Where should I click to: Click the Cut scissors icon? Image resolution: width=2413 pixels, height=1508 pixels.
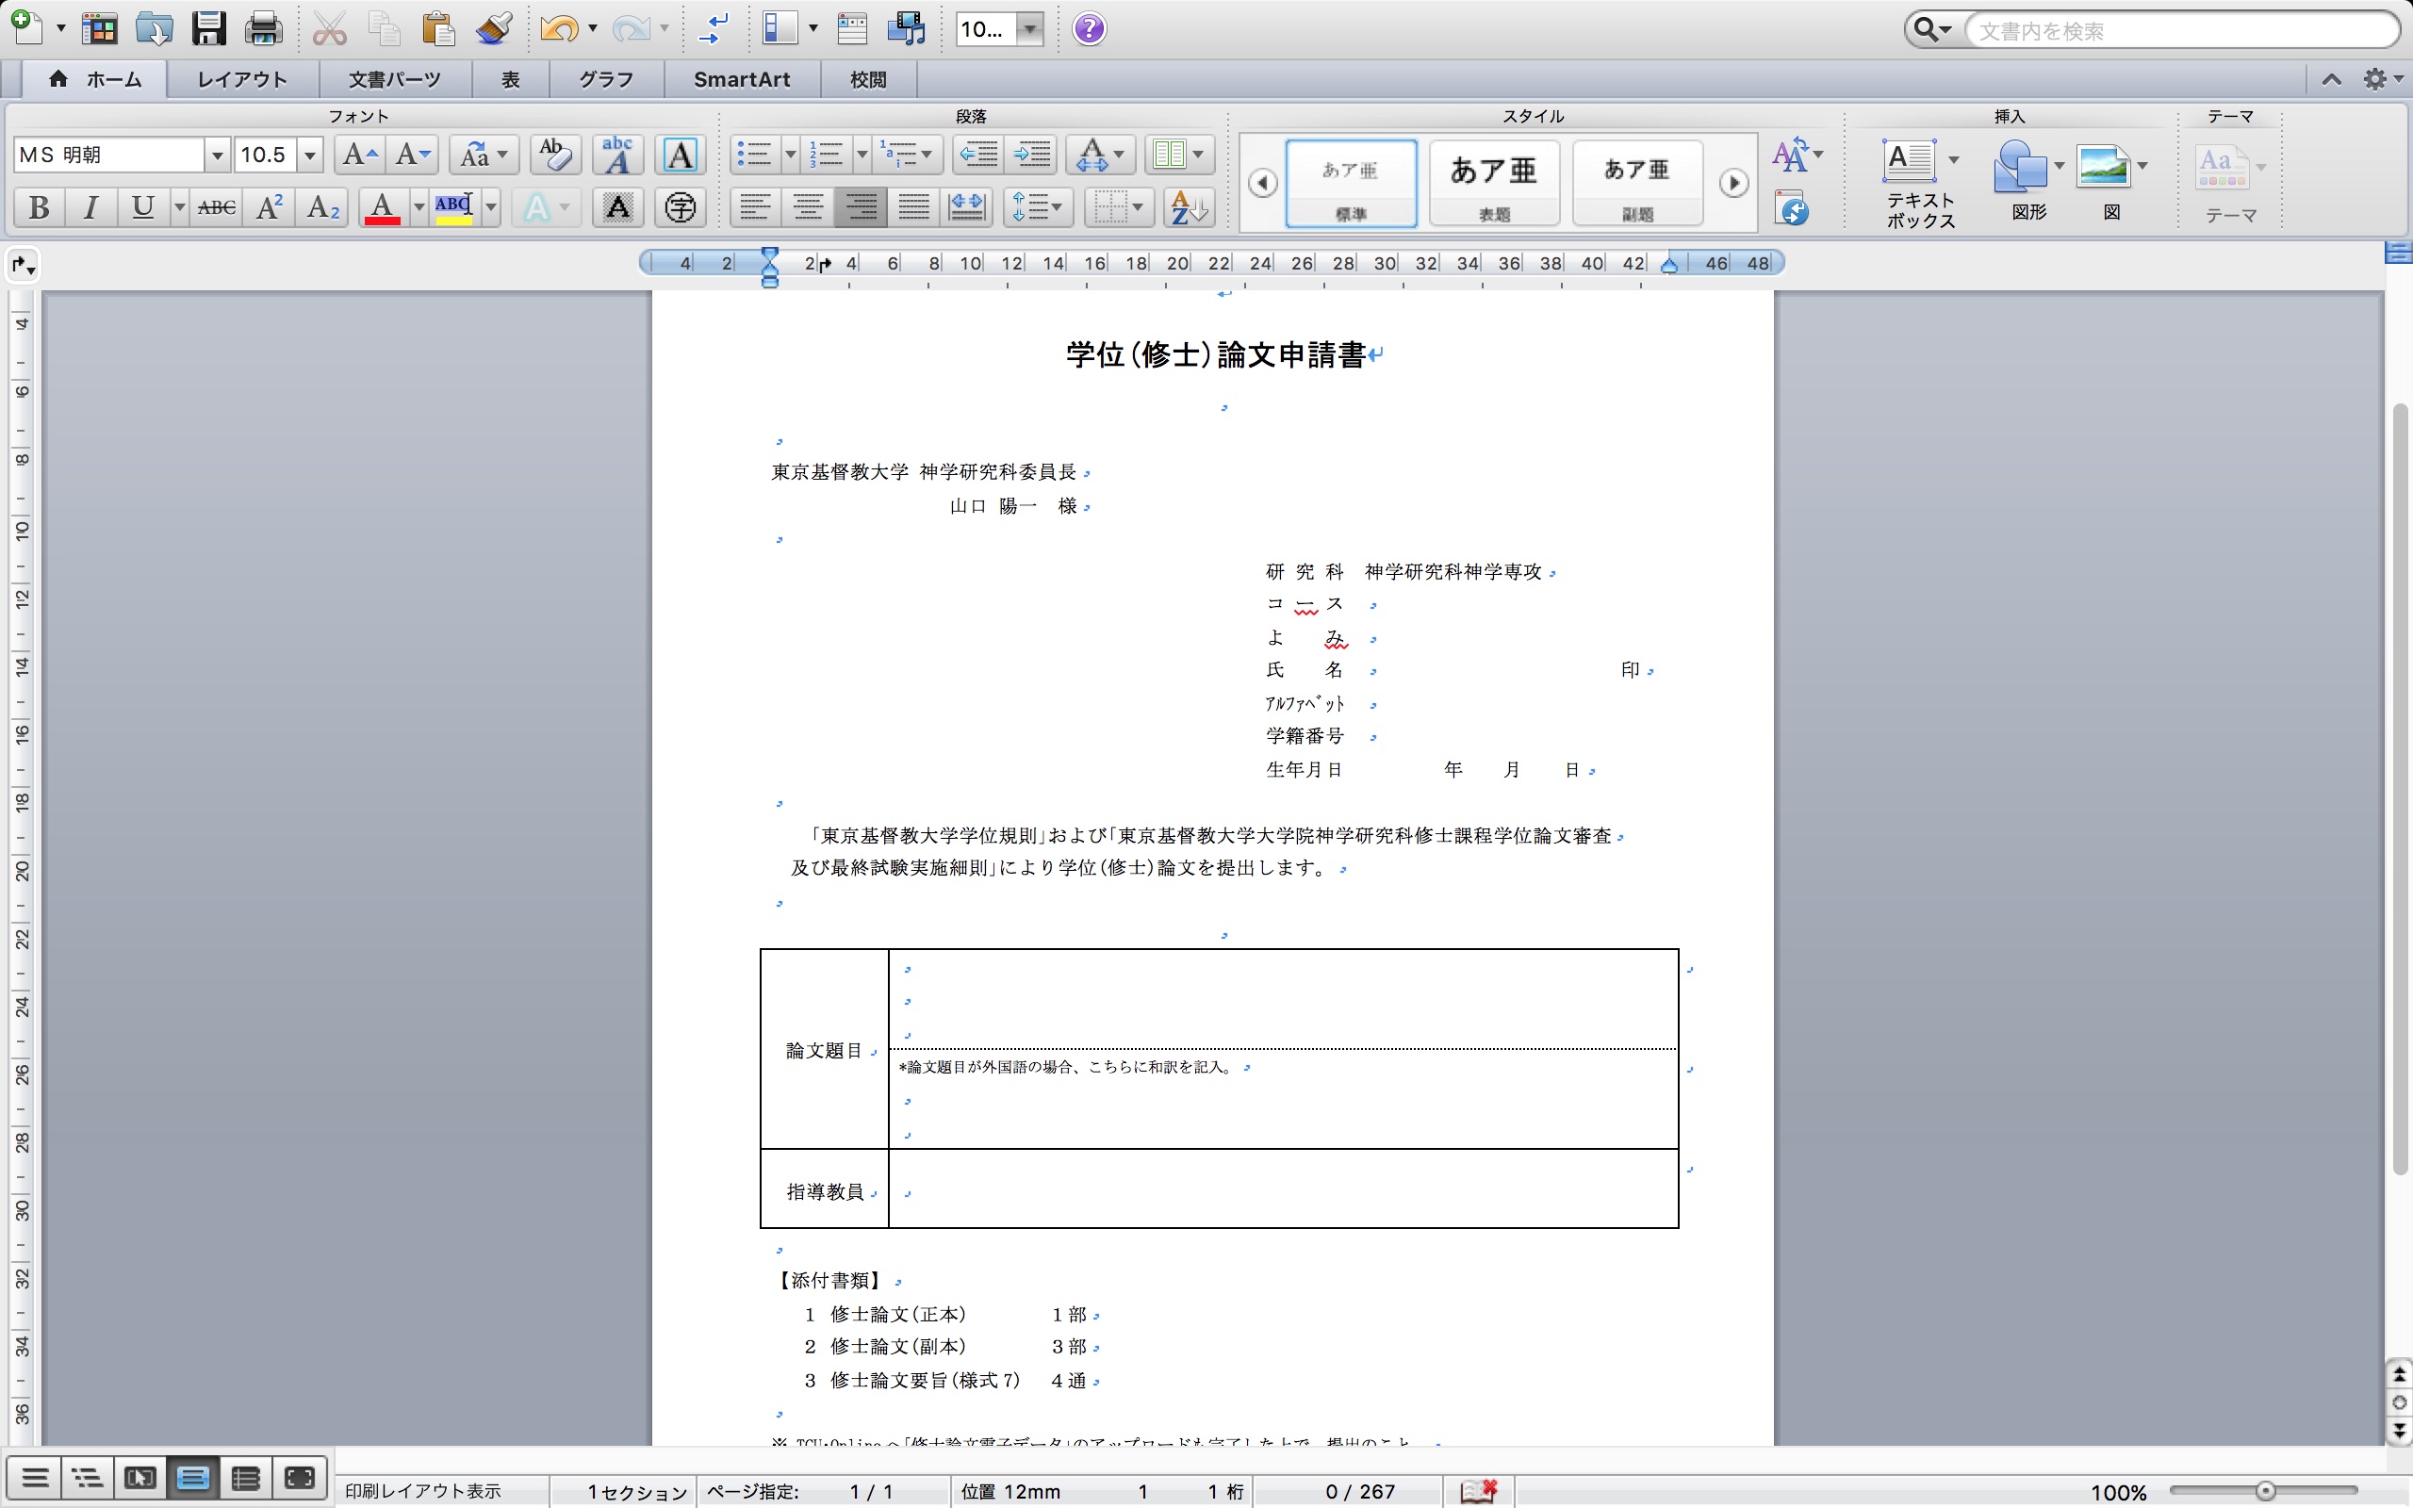tap(329, 28)
